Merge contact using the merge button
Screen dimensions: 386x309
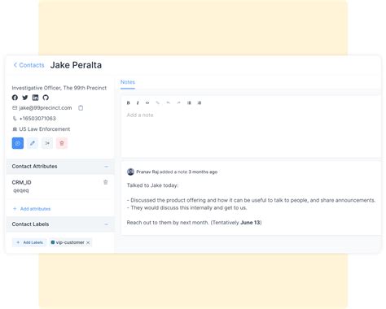tap(47, 143)
